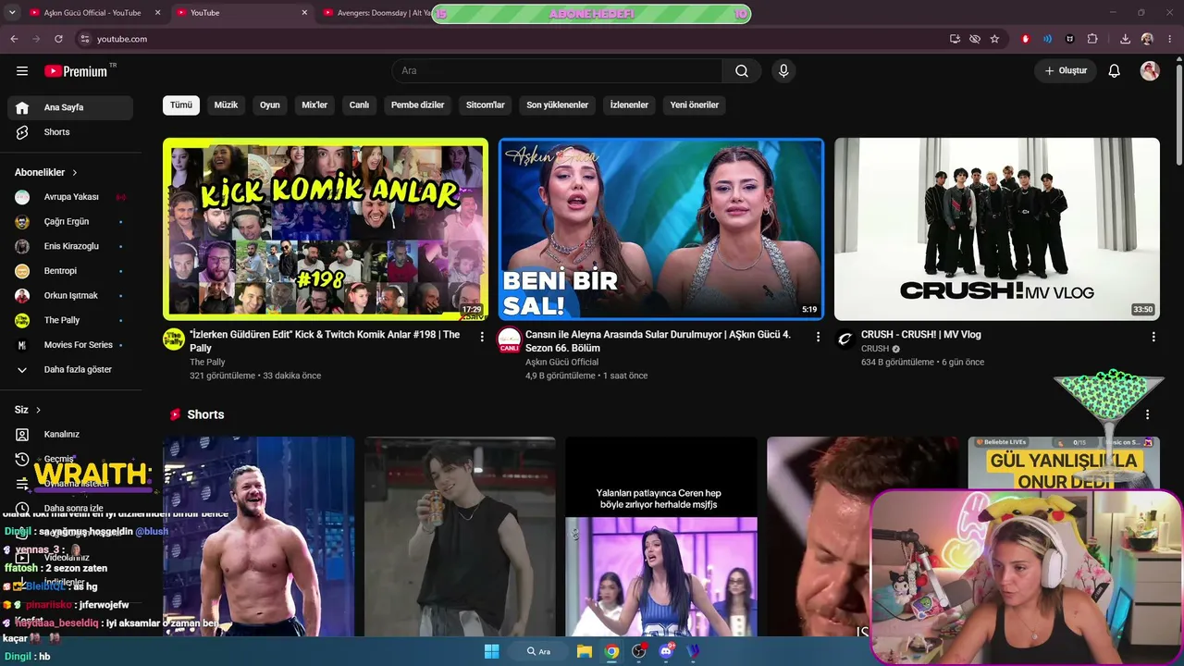Viewport: 1184px width, 666px height.
Task: Open options for the Aşkın Gücü video
Action: 818,337
